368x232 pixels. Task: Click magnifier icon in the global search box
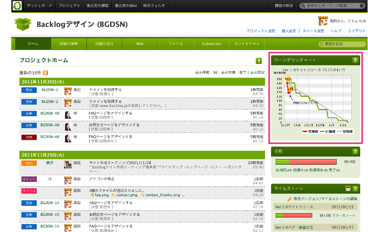click(x=303, y=6)
